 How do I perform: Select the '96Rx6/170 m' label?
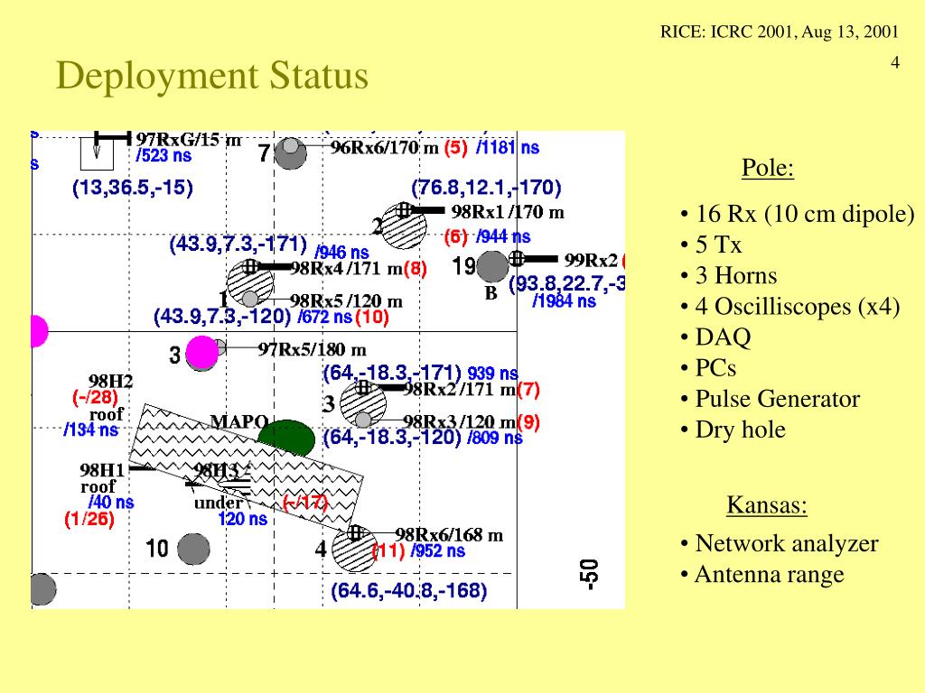click(x=384, y=147)
